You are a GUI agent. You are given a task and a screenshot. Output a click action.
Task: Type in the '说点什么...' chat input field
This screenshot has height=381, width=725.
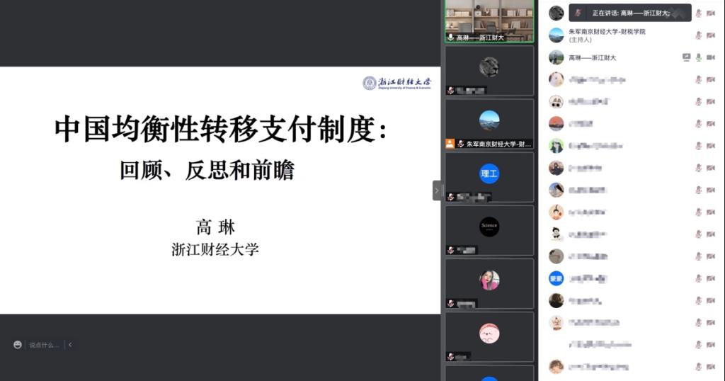click(44, 345)
